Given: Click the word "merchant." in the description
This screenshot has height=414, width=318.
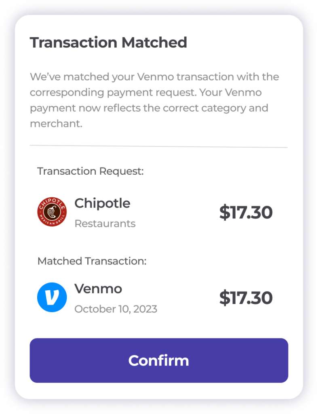Looking at the screenshot, I should click(56, 124).
